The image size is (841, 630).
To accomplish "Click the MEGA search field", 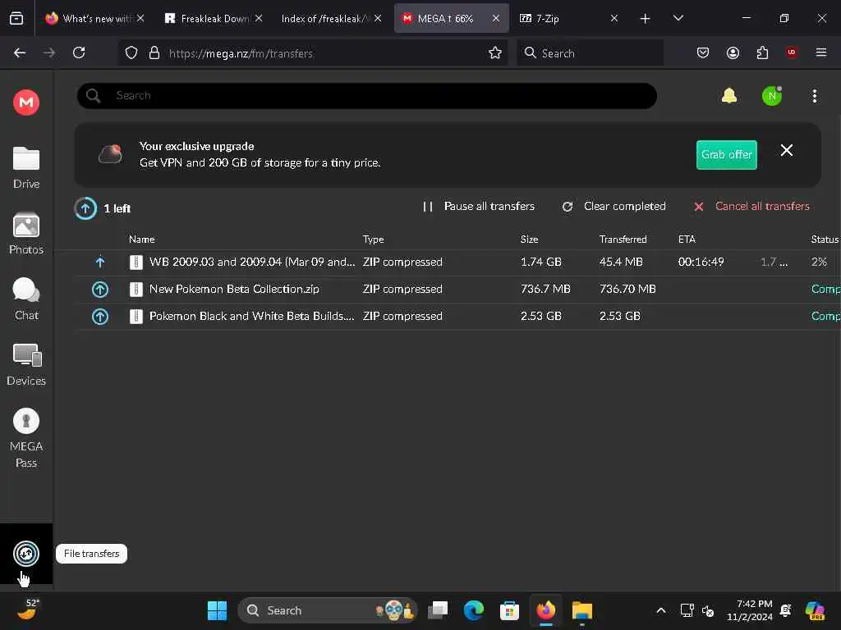I will tap(367, 96).
